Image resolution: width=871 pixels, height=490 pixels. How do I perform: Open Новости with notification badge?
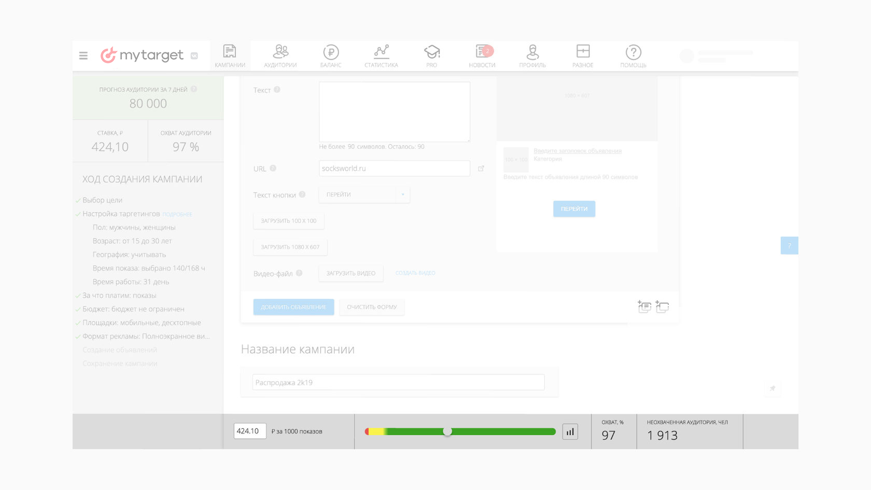pos(482,55)
